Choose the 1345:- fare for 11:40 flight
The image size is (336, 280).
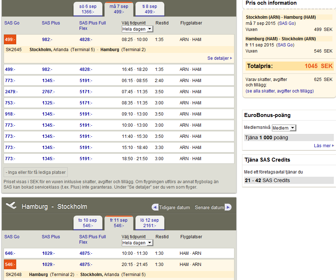[x=48, y=136]
